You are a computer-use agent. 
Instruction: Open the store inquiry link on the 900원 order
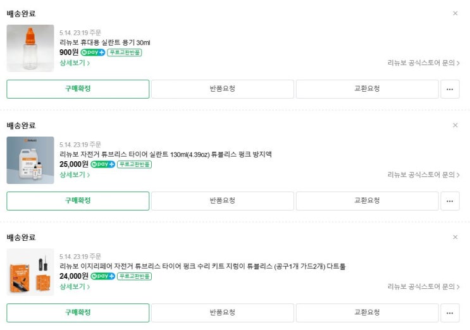click(x=423, y=63)
